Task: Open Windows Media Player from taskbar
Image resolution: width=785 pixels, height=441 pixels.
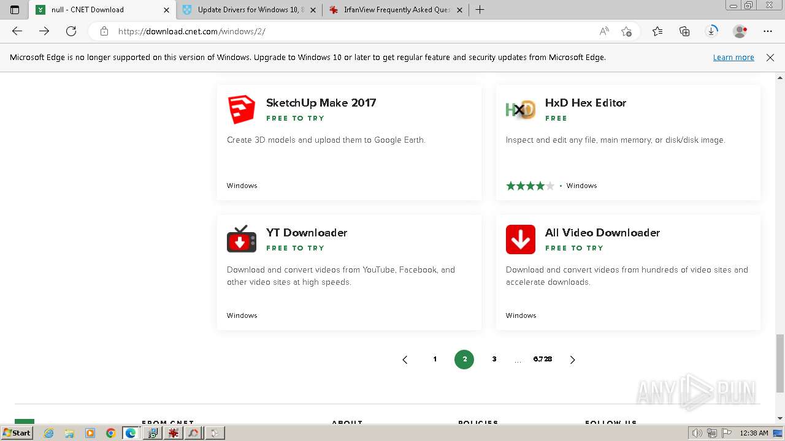Action: pos(90,433)
